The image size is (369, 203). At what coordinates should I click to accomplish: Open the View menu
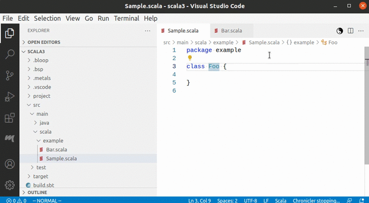73,18
